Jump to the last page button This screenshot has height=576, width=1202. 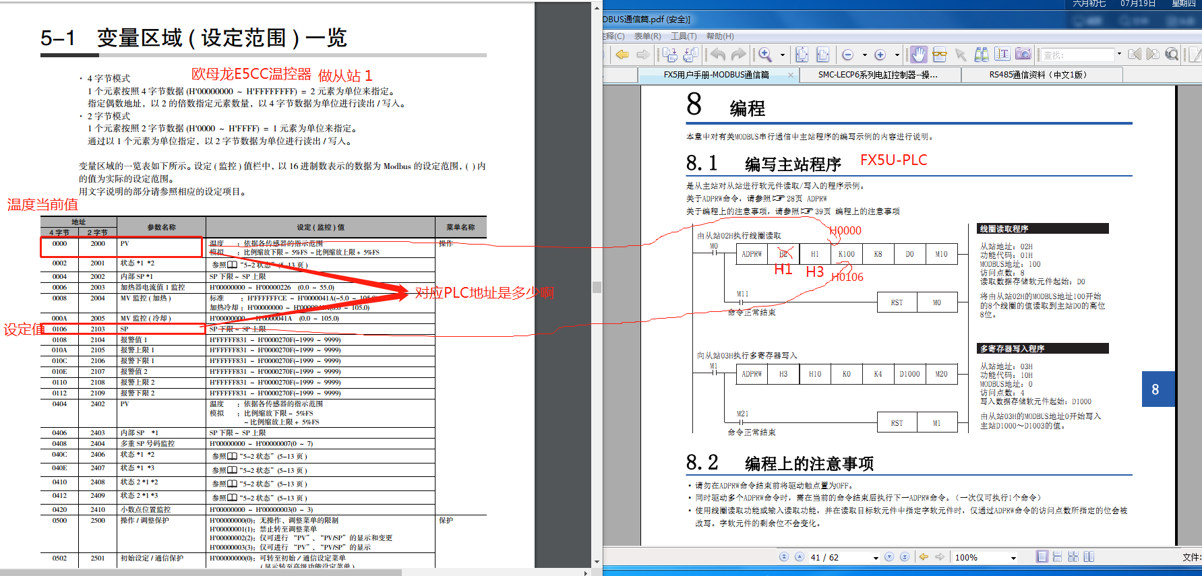(x=905, y=557)
